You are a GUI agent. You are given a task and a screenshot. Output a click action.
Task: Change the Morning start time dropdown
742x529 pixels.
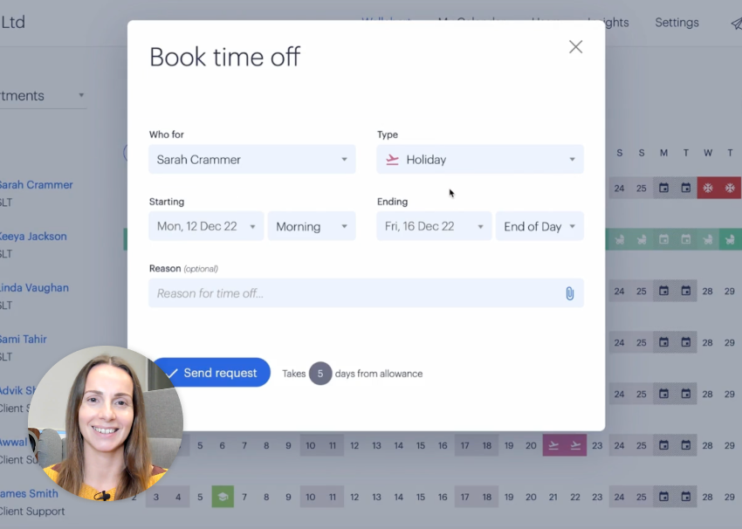coord(311,227)
